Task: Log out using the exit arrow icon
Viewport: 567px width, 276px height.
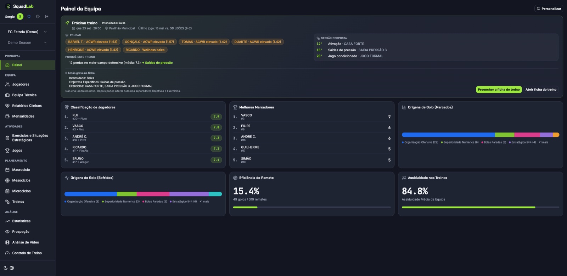Action: coord(46,17)
